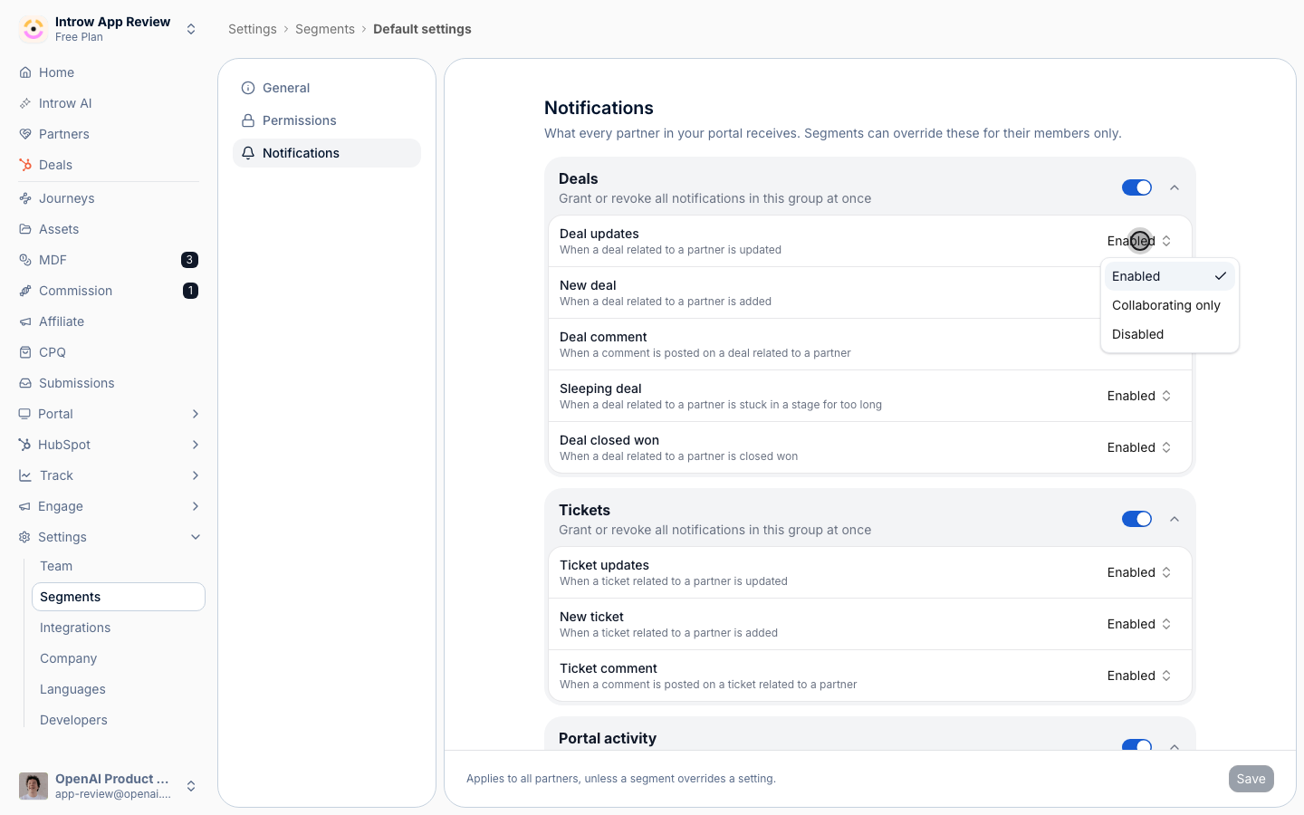Open the Deal closed won dropdown
This screenshot has height=815, width=1304.
[x=1139, y=447]
